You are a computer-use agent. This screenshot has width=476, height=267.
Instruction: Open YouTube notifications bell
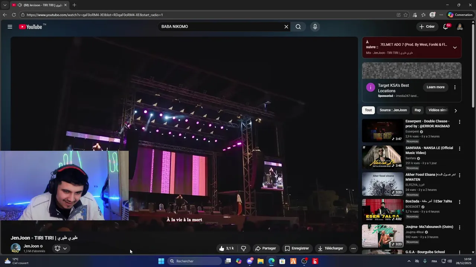click(446, 27)
